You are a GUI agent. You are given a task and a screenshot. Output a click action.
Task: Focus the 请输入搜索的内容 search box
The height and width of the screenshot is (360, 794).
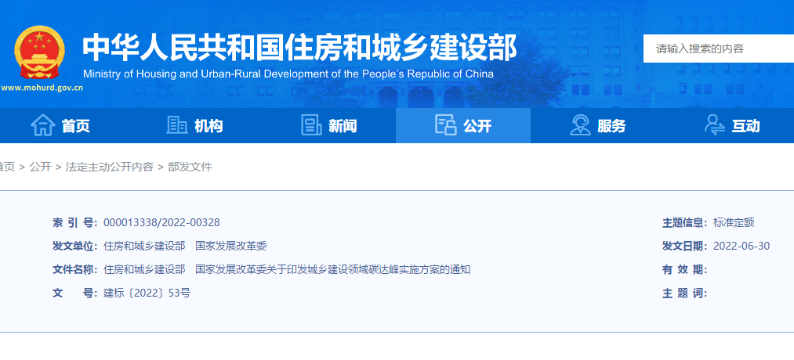[717, 49]
